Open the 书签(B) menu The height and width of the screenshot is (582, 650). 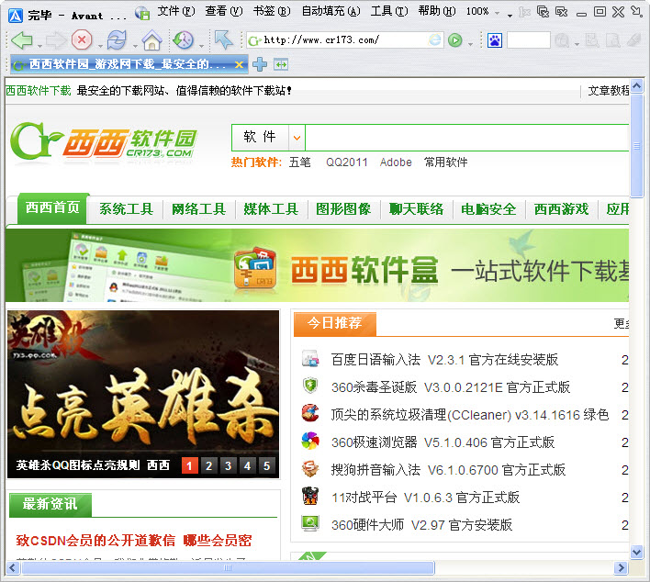[272, 11]
